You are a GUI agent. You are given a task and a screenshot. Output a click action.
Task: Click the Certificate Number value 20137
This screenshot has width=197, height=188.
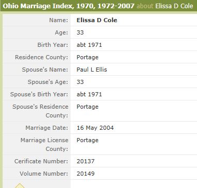(86, 161)
